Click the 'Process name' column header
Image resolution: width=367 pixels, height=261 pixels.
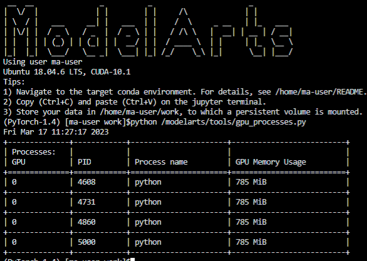[x=161, y=162]
